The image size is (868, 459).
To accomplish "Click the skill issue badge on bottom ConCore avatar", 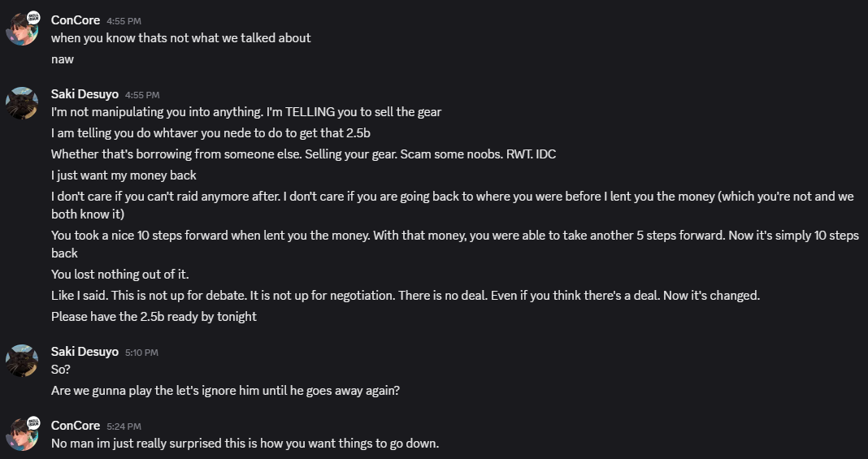I will click(x=34, y=423).
